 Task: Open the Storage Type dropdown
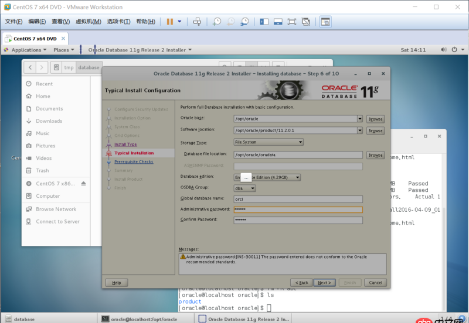[x=300, y=142]
